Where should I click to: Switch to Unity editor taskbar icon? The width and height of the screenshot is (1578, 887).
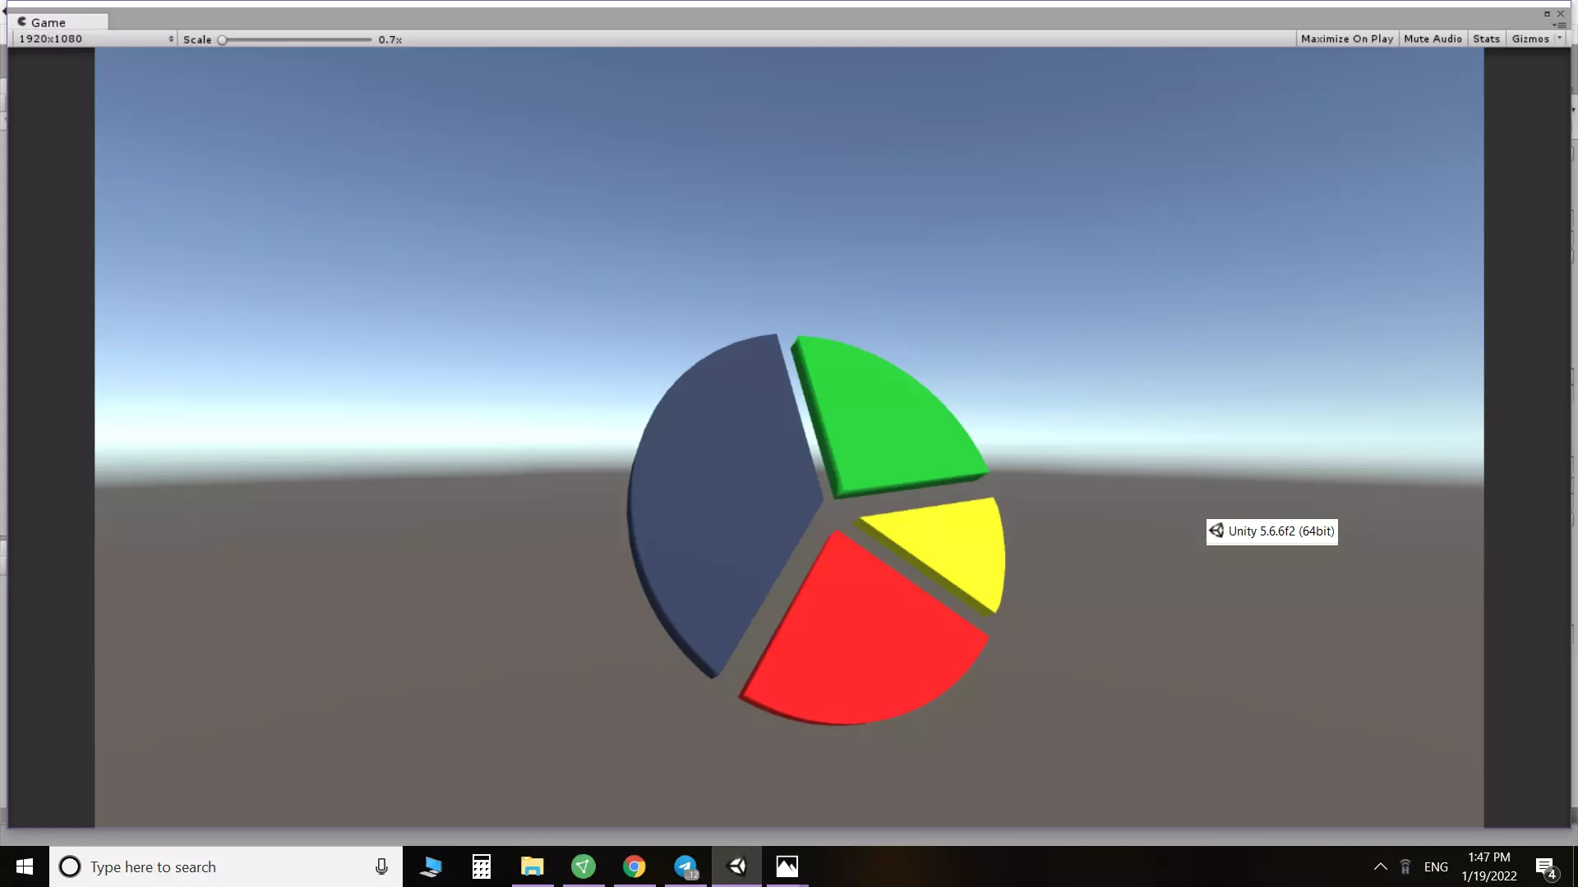pos(737,866)
